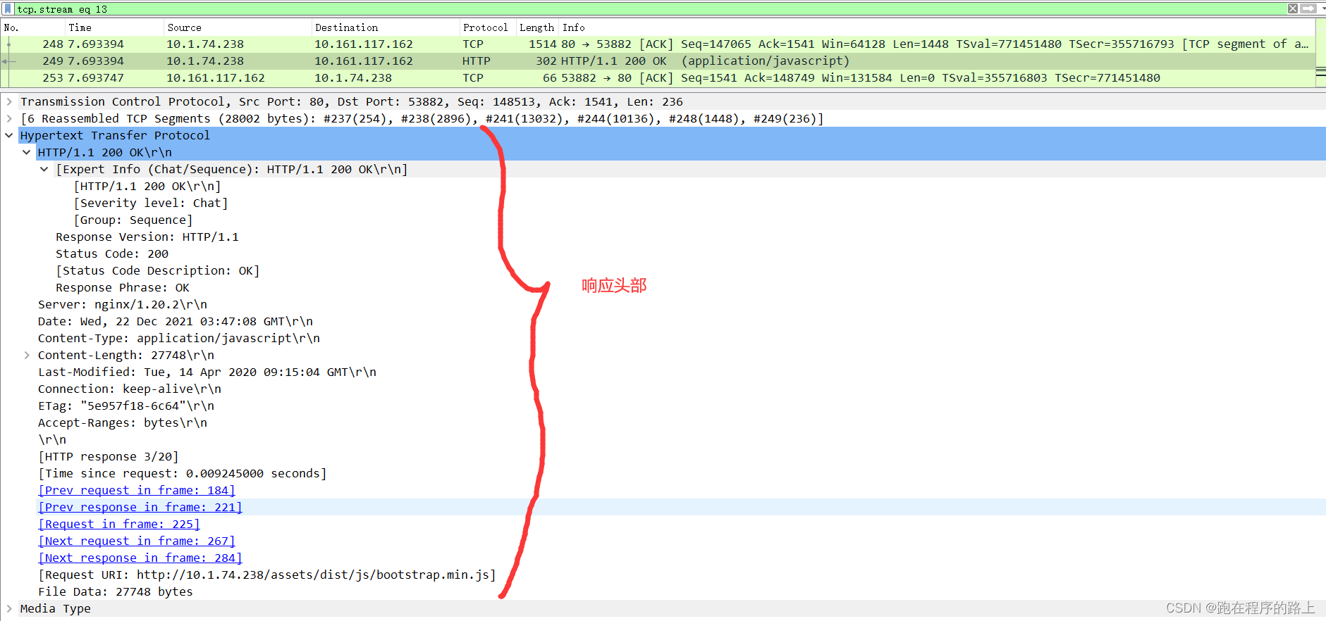Expand the Content-Length: 27748 node

coord(27,355)
